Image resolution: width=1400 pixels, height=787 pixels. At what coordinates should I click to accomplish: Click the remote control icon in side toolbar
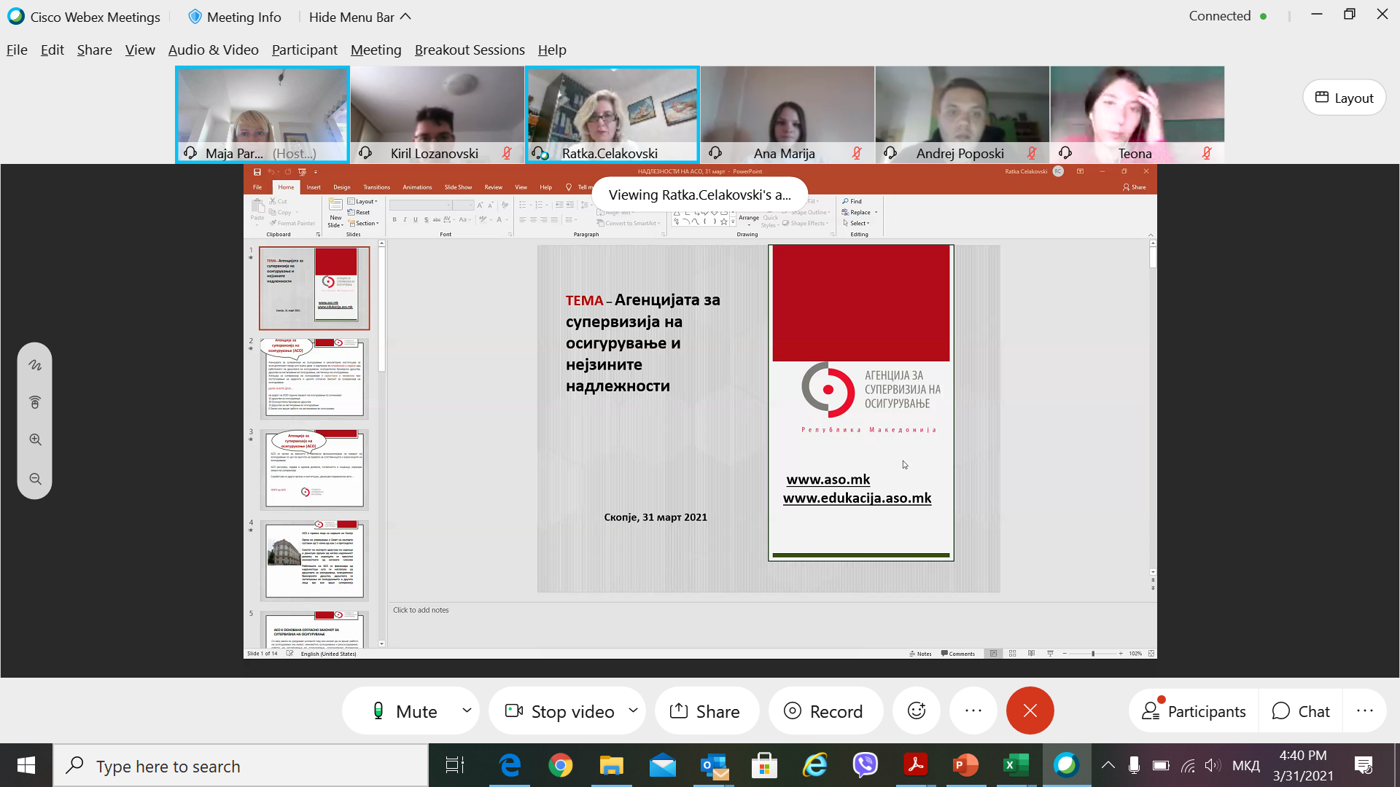click(x=35, y=402)
